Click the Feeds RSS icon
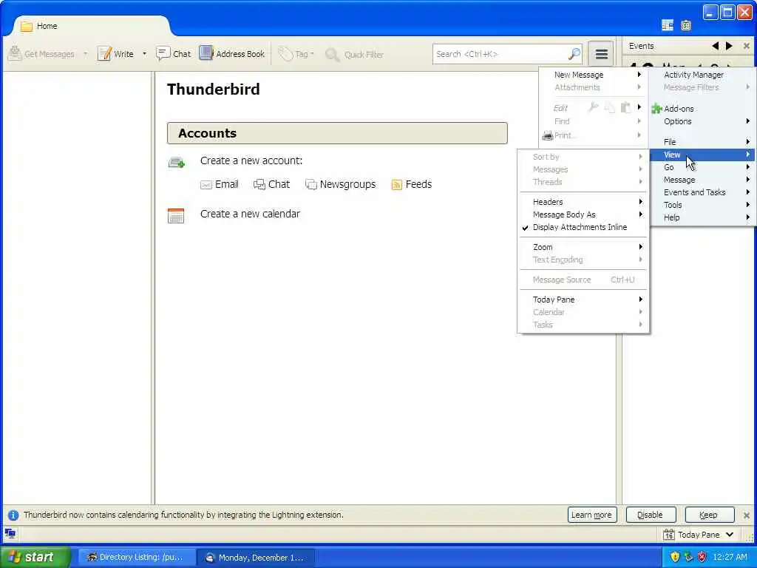 click(397, 184)
